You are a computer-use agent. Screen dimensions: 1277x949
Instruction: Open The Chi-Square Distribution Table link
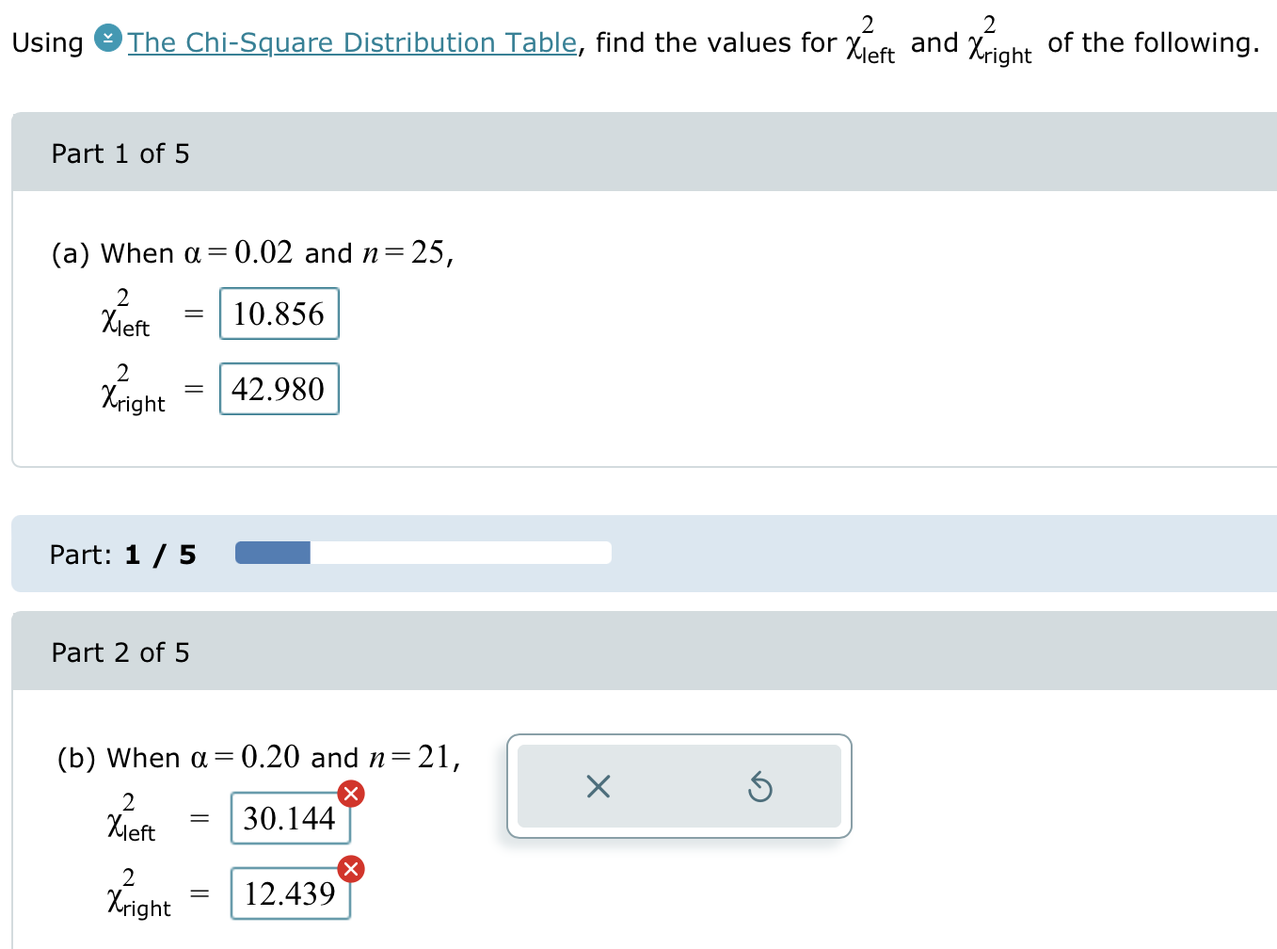pyautogui.click(x=352, y=42)
